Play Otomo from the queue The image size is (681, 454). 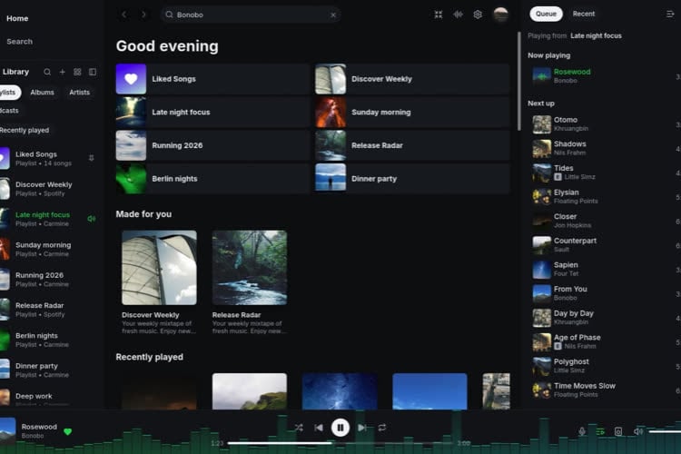point(605,123)
